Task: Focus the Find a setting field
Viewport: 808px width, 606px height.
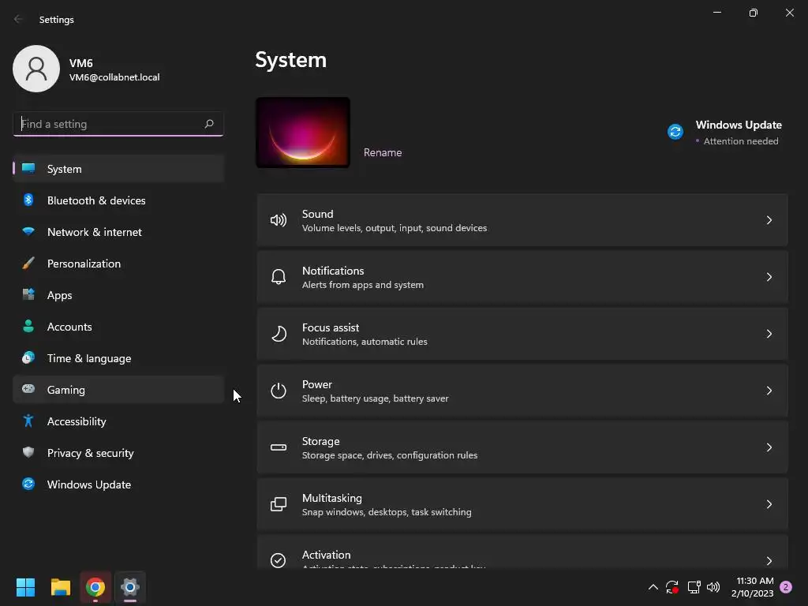Action: pos(118,124)
